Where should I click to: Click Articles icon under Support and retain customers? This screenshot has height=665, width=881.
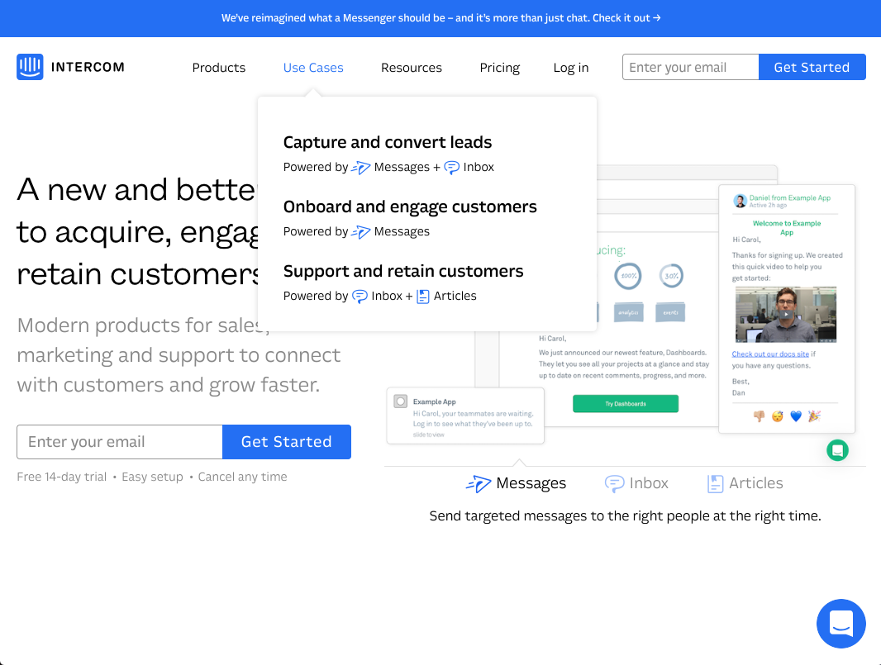(x=423, y=296)
